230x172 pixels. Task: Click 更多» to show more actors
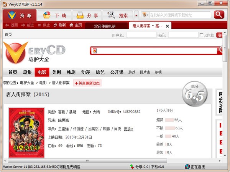pyautogui.click(x=128, y=129)
